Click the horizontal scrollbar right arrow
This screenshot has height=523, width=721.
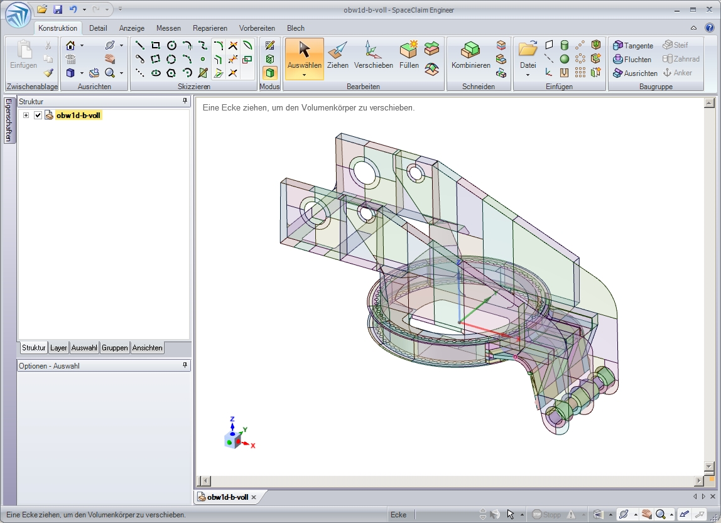[699, 481]
